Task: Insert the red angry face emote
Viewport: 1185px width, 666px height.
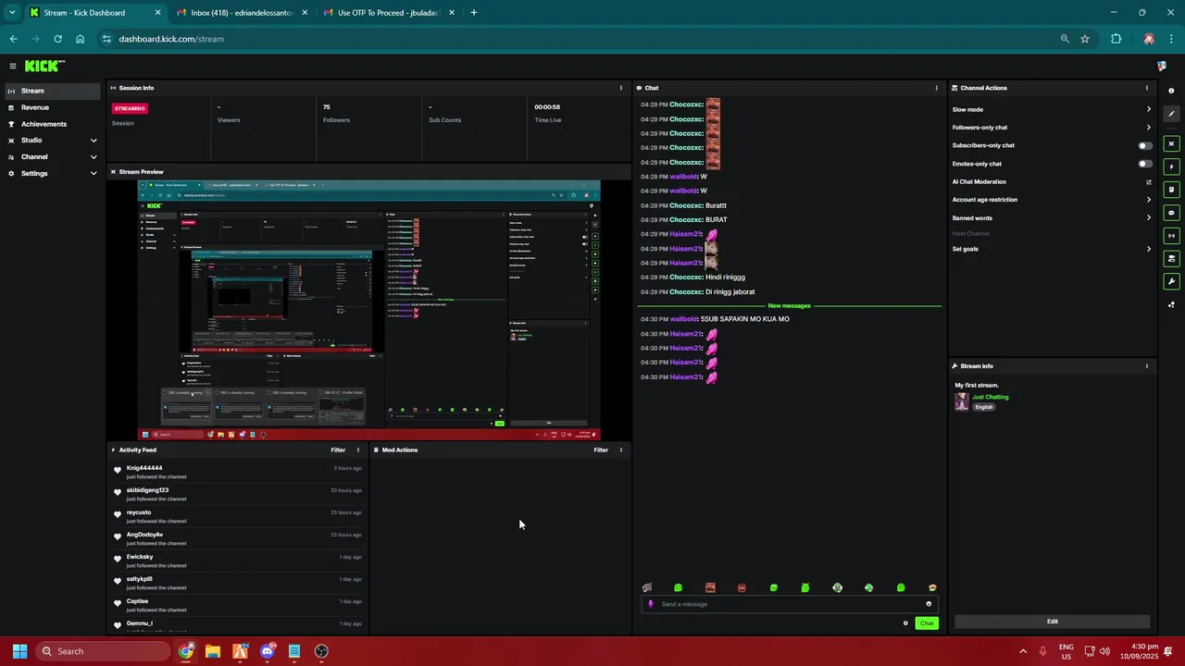Action: tap(742, 588)
